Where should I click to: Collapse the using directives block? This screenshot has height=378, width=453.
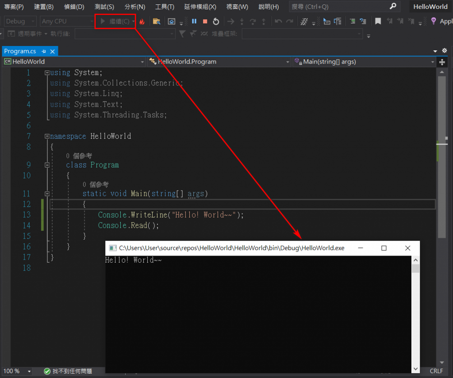pyautogui.click(x=47, y=73)
